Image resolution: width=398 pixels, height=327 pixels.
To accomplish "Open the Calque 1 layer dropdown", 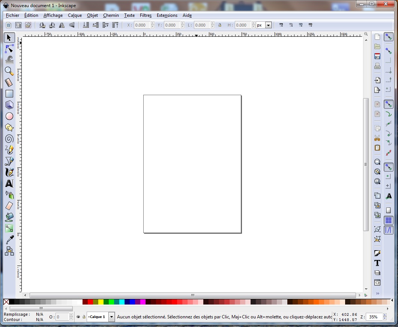I will coord(111,317).
